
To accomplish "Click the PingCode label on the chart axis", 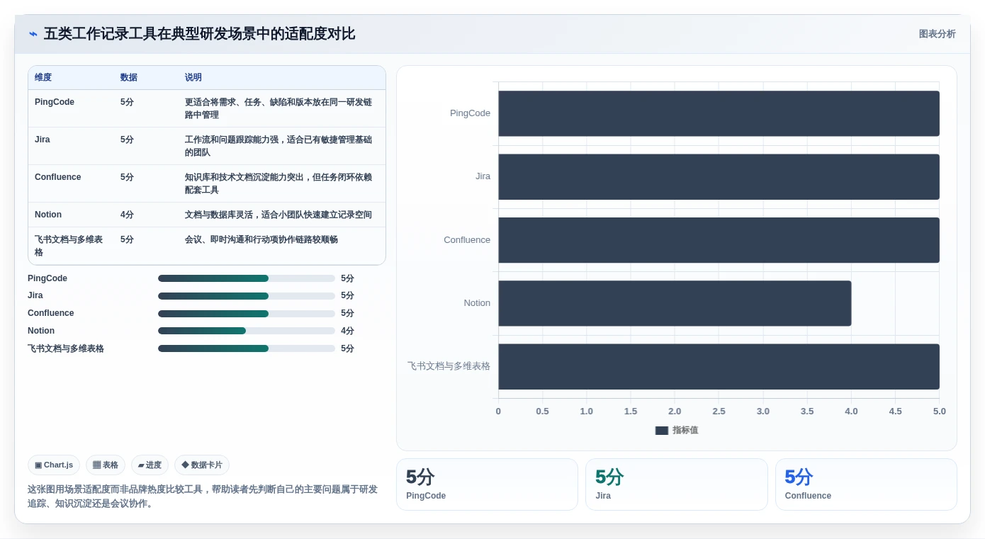I will (470, 113).
